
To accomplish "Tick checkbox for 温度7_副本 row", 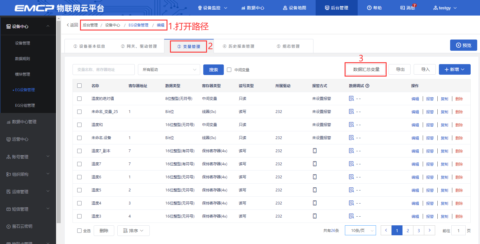I will click(x=79, y=151).
